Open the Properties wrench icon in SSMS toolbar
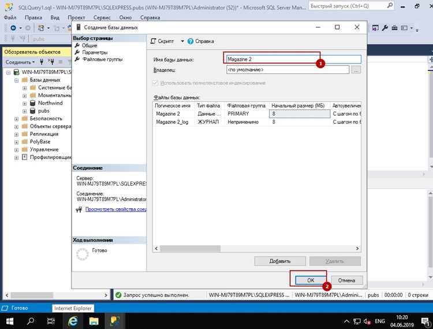This screenshot has height=329, width=433. tap(385, 28)
